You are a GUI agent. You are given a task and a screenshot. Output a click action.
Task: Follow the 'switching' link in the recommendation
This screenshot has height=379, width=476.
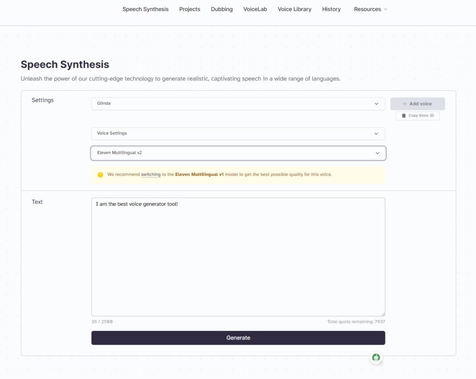point(151,175)
